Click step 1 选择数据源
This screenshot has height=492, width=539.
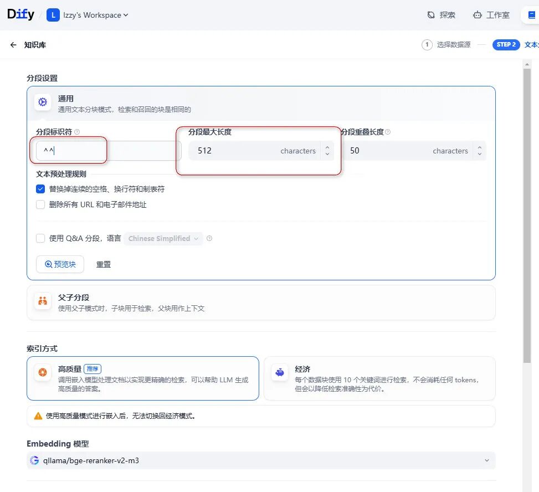coord(446,45)
